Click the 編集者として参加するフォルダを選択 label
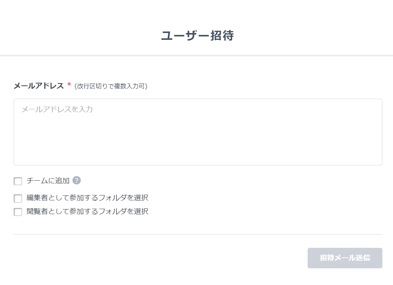The width and height of the screenshot is (393, 285). click(88, 198)
